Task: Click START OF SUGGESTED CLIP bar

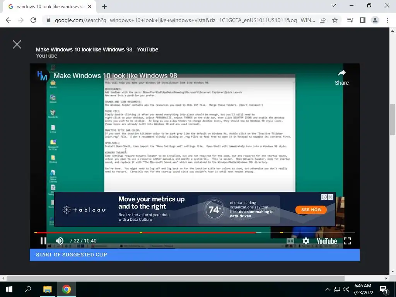Action: [195, 255]
